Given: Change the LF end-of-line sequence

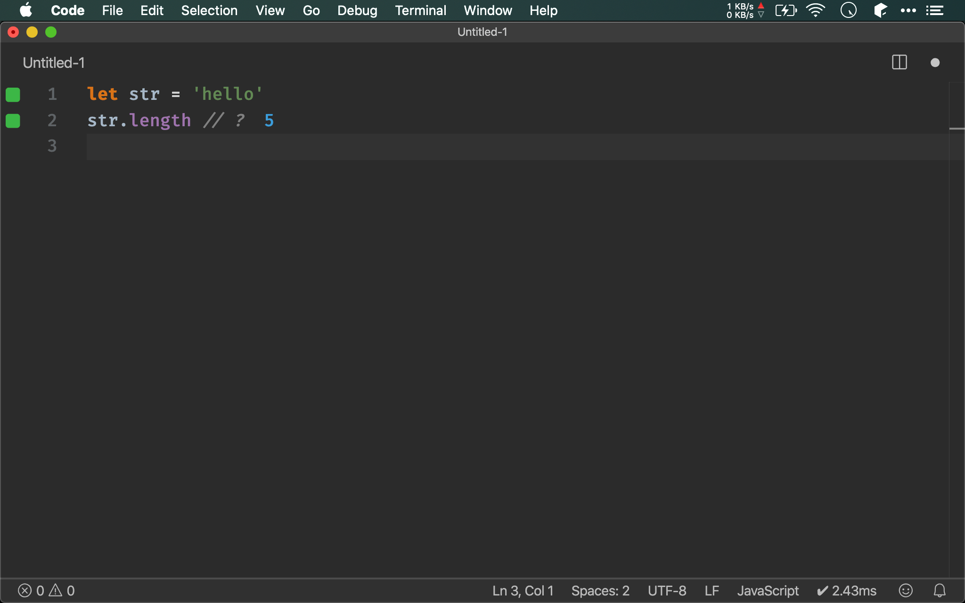Looking at the screenshot, I should tap(711, 590).
